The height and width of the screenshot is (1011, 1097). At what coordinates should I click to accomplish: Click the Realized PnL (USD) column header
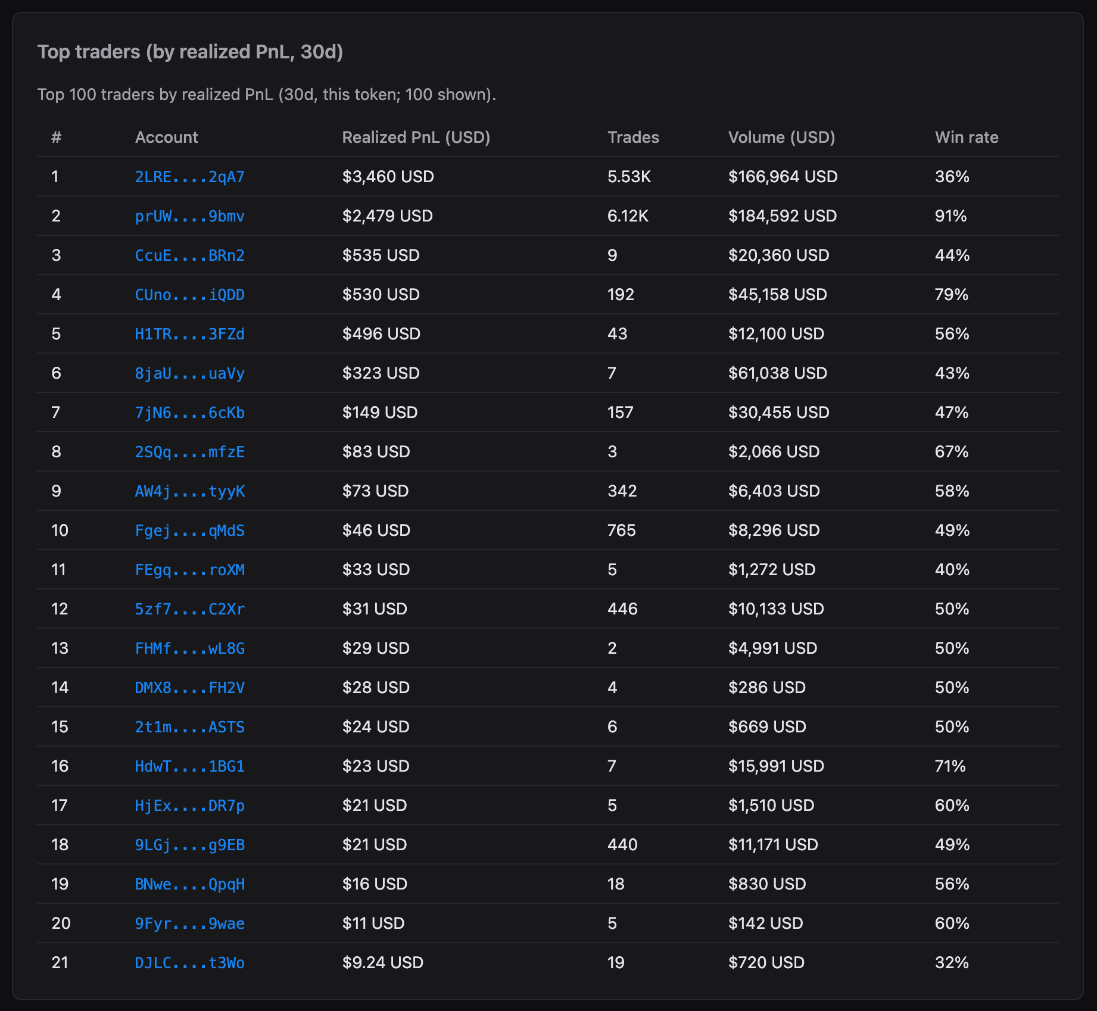coord(416,138)
